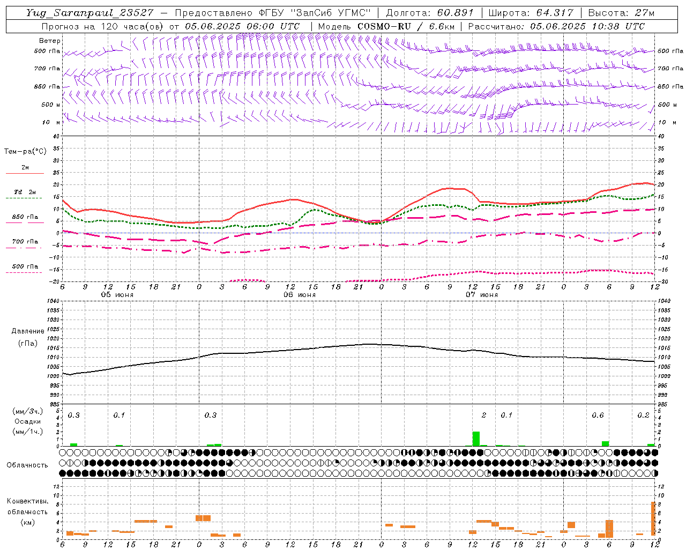This screenshot has width=686, height=549.
Task: Click the Осадки panel label
Action: pos(28,421)
